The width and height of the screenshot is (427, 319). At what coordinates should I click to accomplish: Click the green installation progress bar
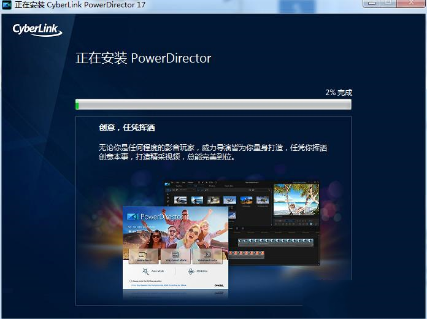click(213, 104)
